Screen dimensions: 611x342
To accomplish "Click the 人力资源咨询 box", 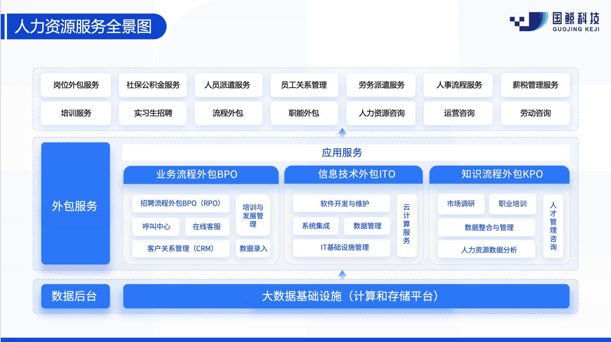I will [381, 113].
